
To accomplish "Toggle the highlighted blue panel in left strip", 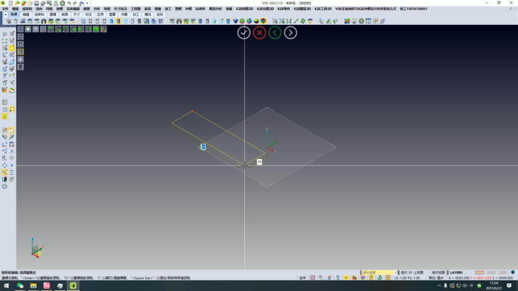I will [20, 52].
